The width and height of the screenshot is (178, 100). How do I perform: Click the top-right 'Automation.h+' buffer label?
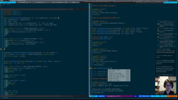(170, 2)
